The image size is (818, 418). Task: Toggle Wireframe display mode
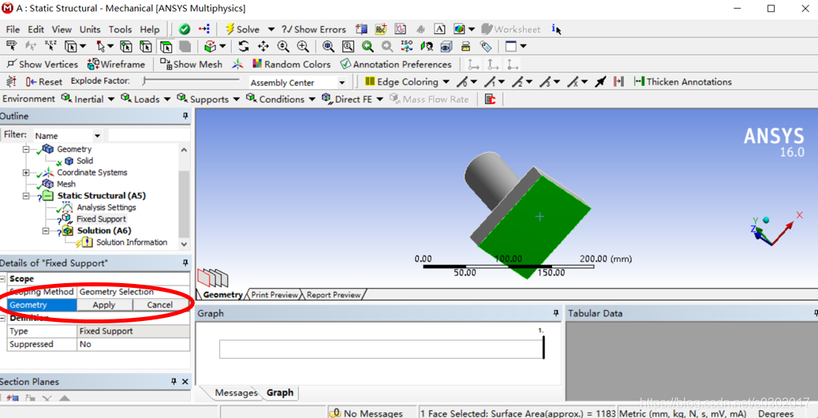coord(116,64)
